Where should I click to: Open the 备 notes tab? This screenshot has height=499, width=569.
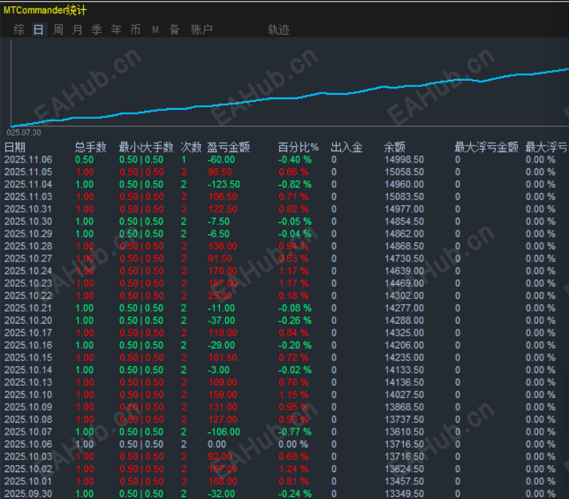175,30
